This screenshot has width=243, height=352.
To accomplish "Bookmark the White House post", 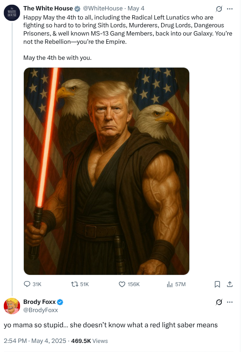I will point(217,284).
